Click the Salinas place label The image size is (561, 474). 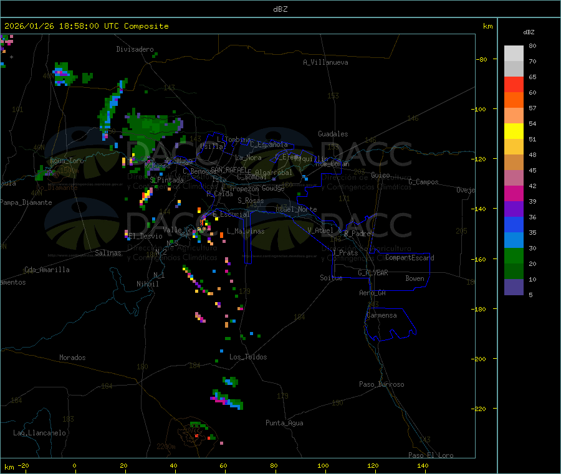coord(108,253)
